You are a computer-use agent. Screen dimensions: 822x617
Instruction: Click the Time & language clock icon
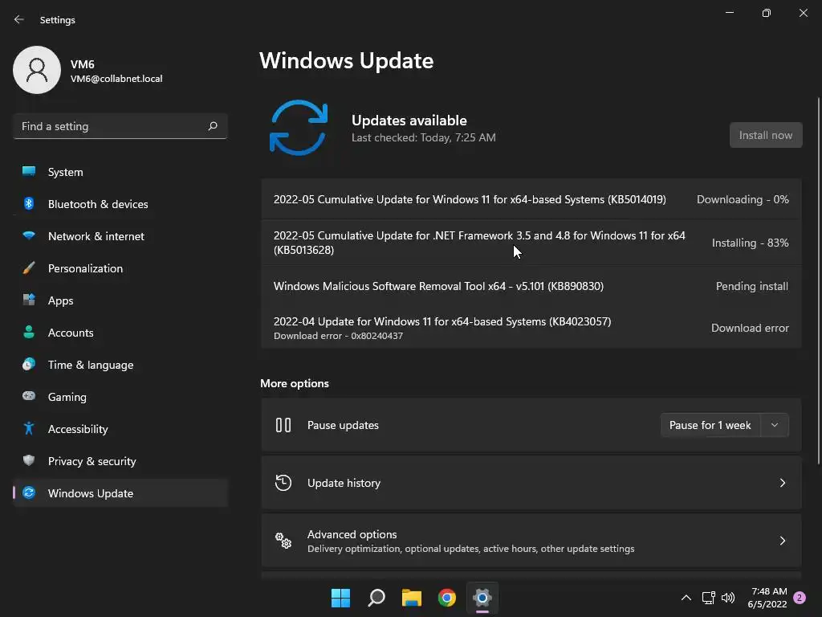[x=29, y=364]
